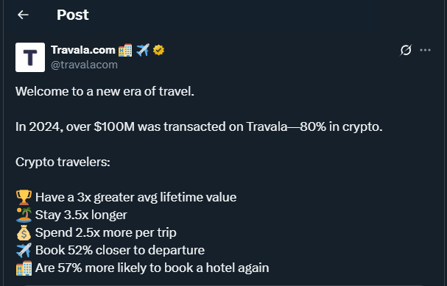Open Travala.com profile avatar with T logo
This screenshot has width=447, height=286.
(x=30, y=57)
